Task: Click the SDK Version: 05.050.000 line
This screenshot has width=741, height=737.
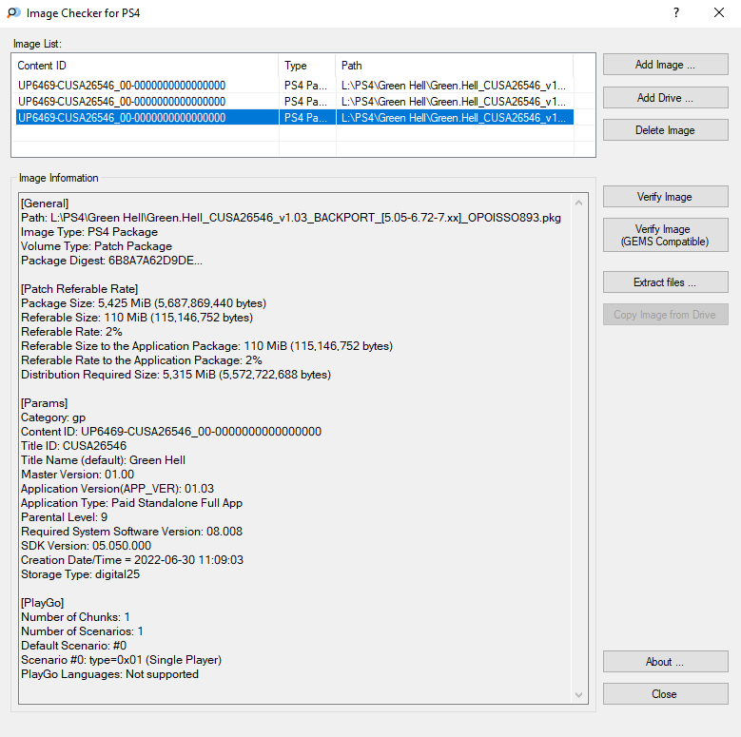Action: (x=86, y=546)
